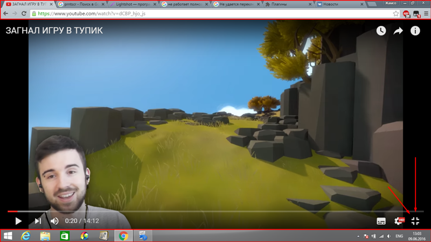Screen dimensions: 431x242
Task: Play the YouTube video
Action: (18, 221)
